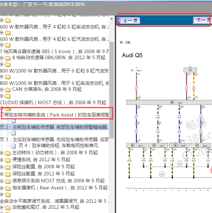Open folder icon beside 保险丝配置 2012 年 5 月起

(x=8, y=174)
